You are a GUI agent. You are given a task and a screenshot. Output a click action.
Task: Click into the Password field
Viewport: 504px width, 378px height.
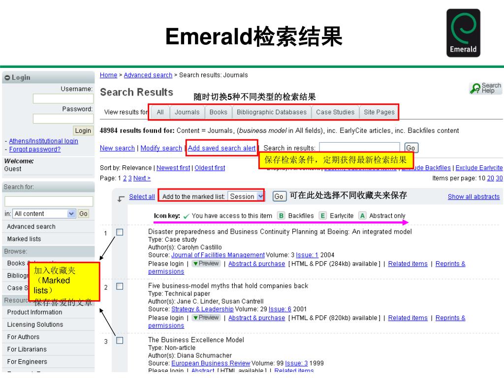(x=63, y=119)
